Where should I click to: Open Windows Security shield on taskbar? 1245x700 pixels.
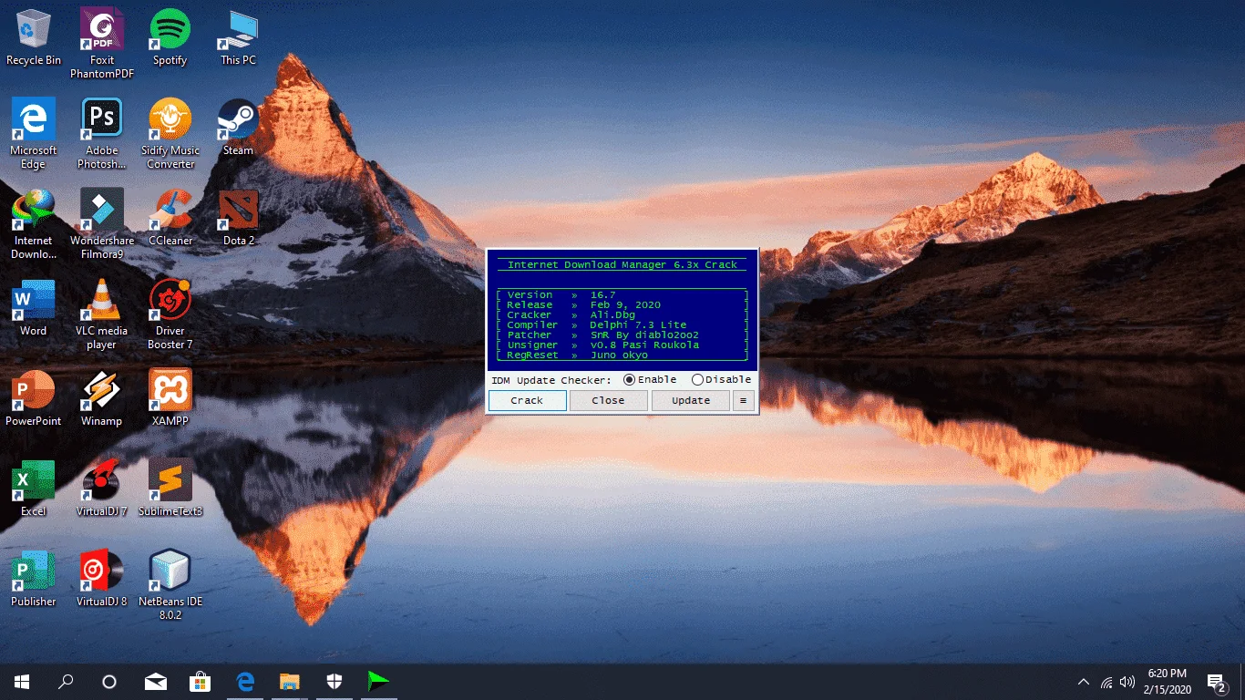[x=334, y=681]
